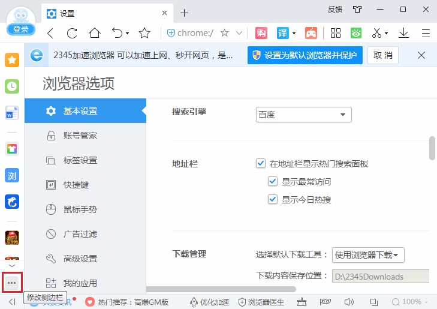Screen dimensions: 437x309
Task: Close the 设置 tab
Action: point(164,13)
